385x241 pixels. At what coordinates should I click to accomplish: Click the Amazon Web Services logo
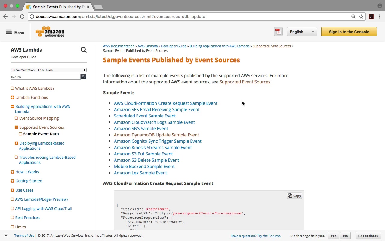coord(50,32)
